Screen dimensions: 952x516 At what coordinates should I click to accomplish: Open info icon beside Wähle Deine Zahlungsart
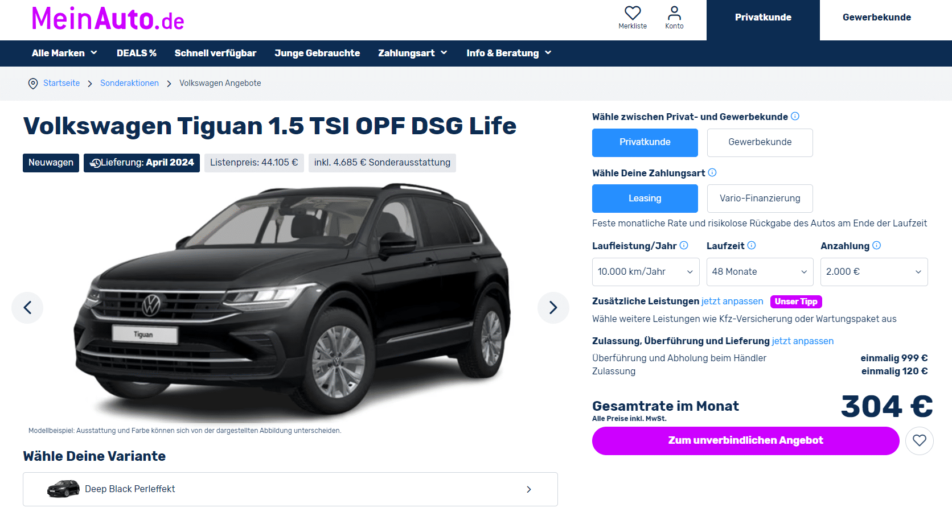(x=712, y=172)
